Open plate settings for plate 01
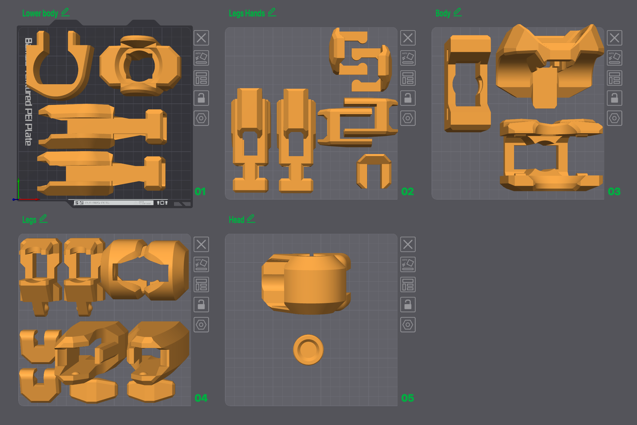Image resolution: width=637 pixels, height=425 pixels. (x=201, y=118)
